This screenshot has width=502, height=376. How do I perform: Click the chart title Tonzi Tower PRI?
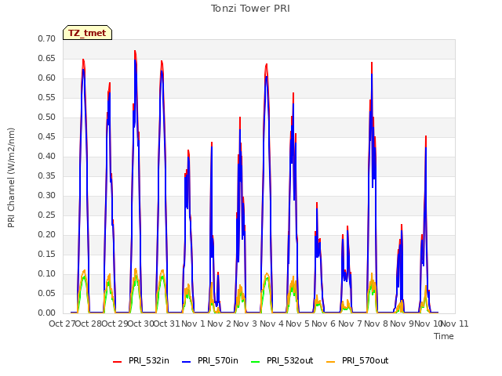(x=250, y=9)
